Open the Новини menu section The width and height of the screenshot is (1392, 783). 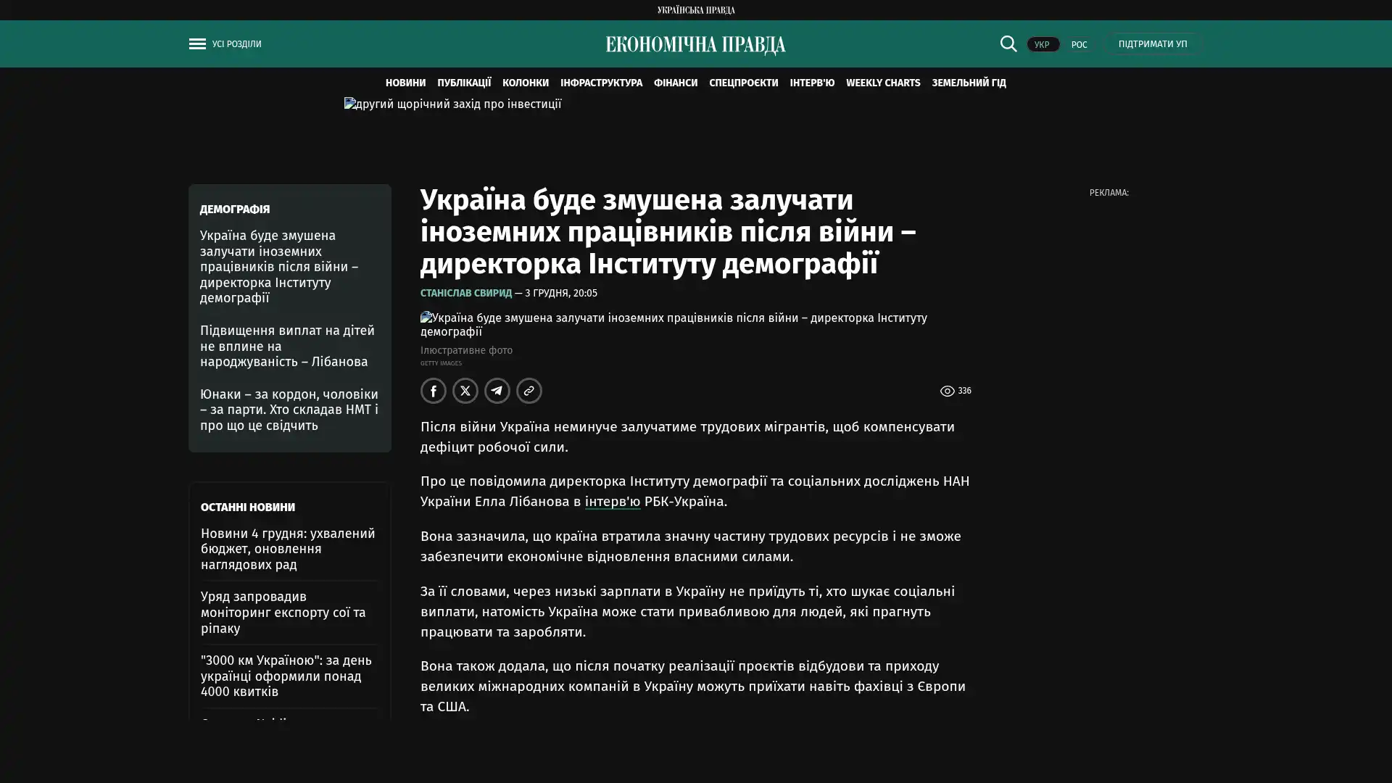405,83
